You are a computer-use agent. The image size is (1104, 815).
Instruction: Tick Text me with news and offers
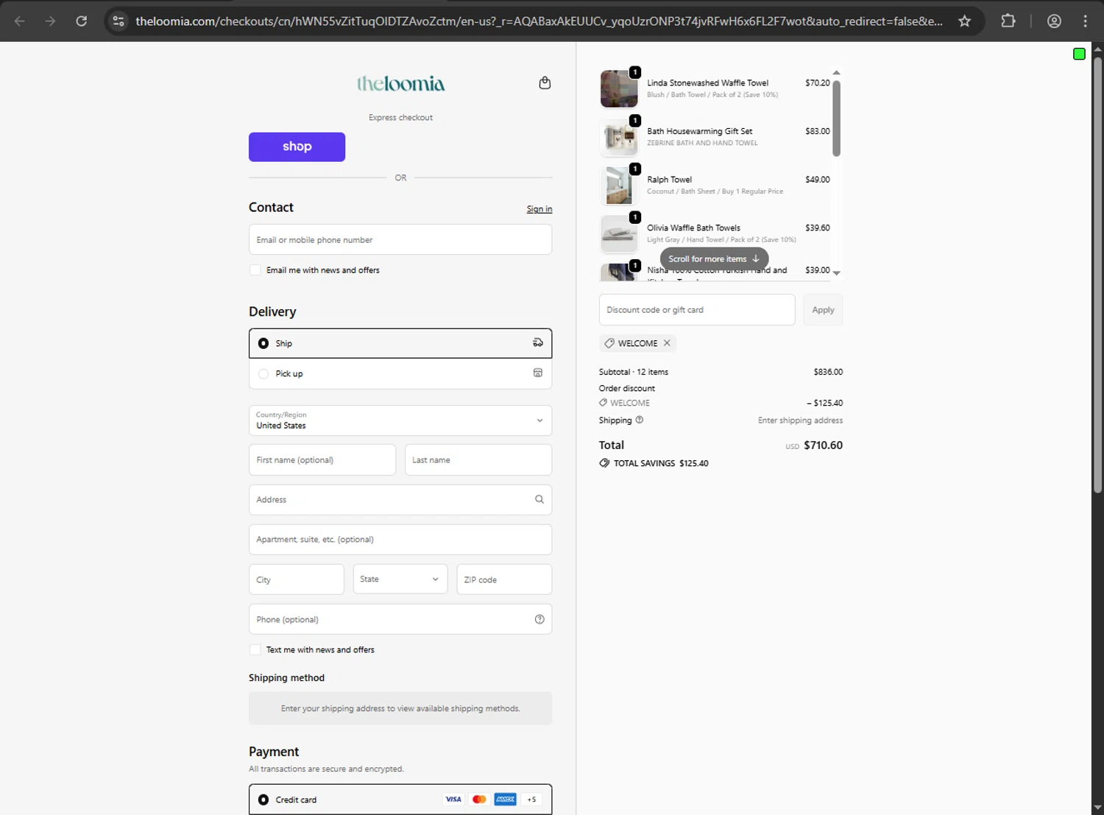(x=255, y=649)
